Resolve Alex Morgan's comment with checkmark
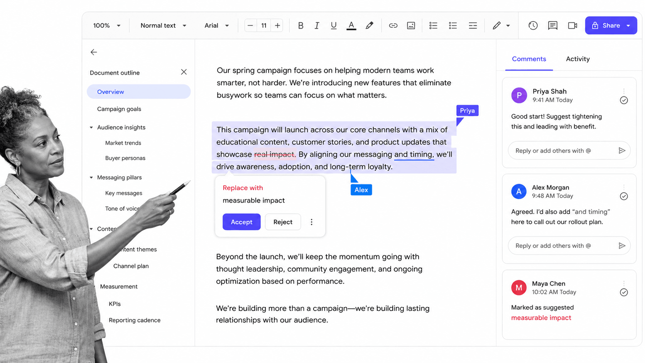The height and width of the screenshot is (363, 645). click(624, 196)
